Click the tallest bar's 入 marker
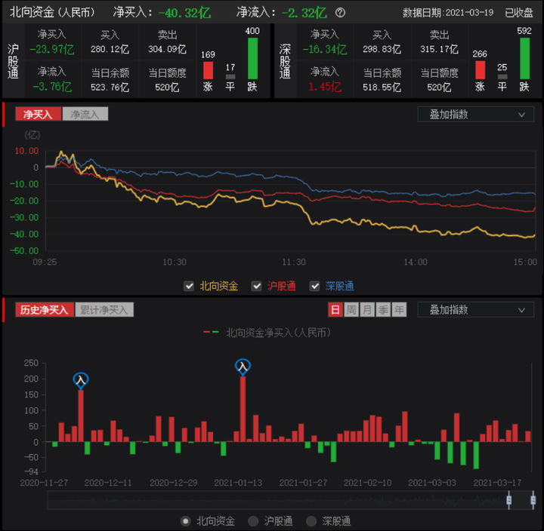 (x=243, y=367)
